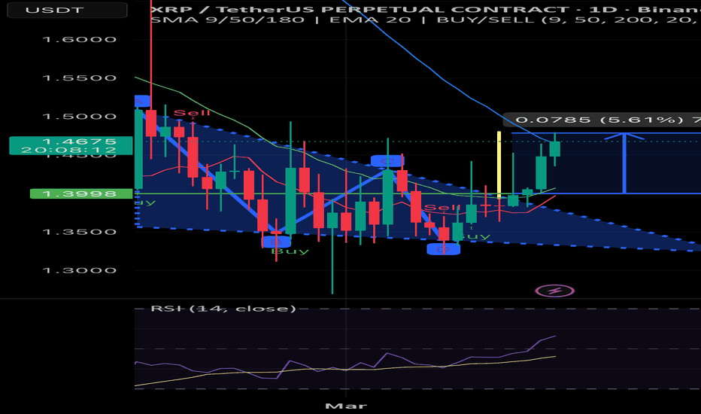Click the blue upward measurement arrow
The image size is (701, 414).
(624, 163)
